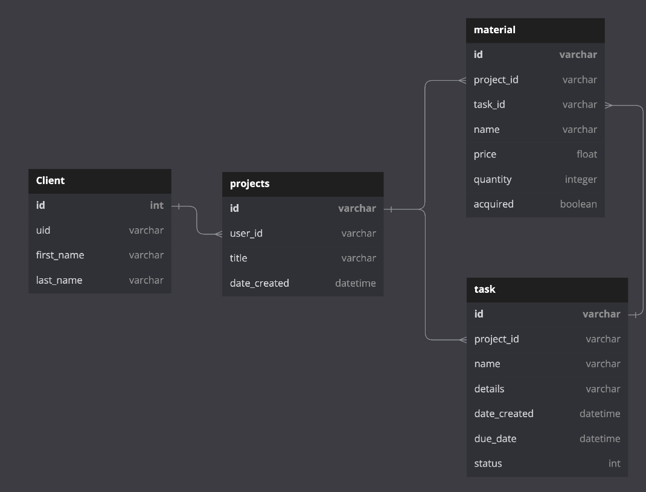Click the uid field in Client table
This screenshot has width=646, height=492.
tap(43, 230)
